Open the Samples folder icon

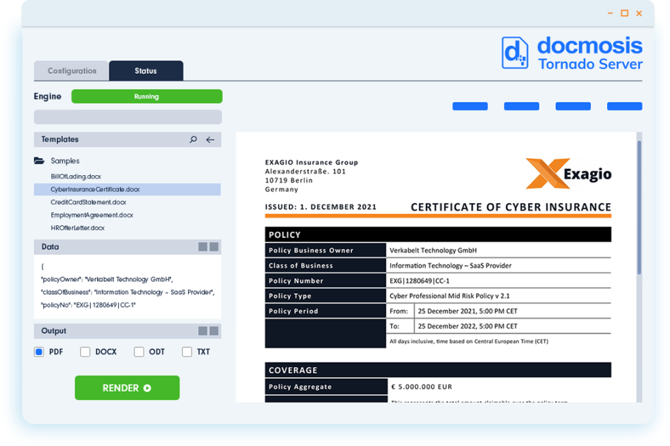39,161
